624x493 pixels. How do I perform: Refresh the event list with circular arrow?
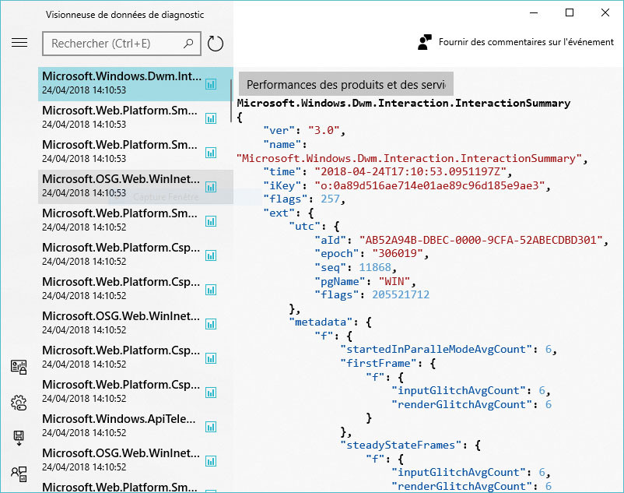[x=216, y=44]
